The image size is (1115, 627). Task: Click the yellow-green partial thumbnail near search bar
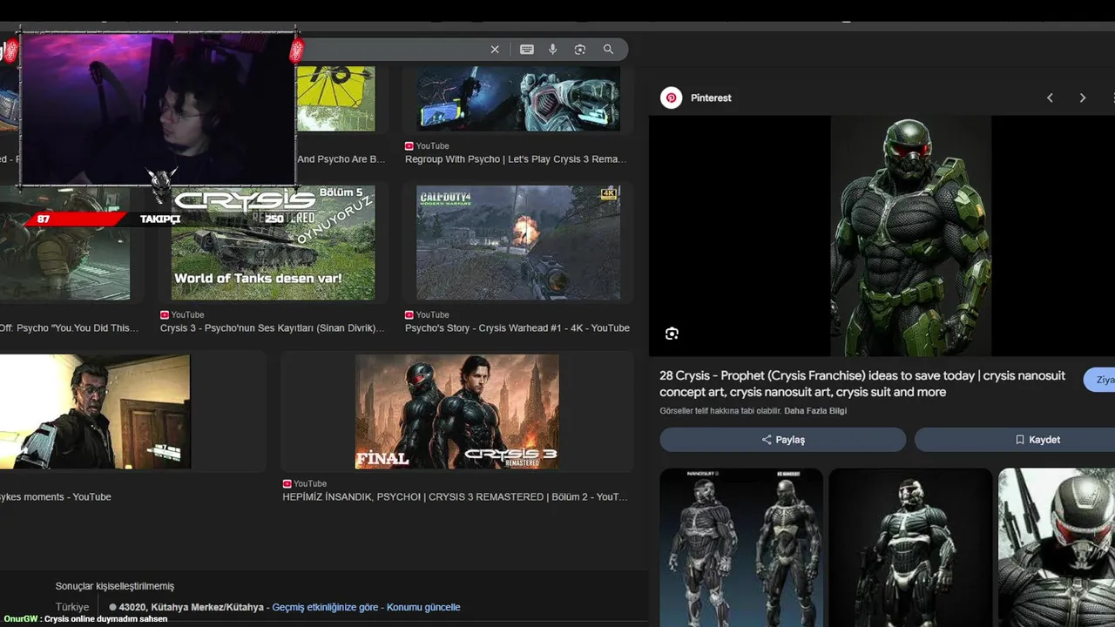click(336, 98)
